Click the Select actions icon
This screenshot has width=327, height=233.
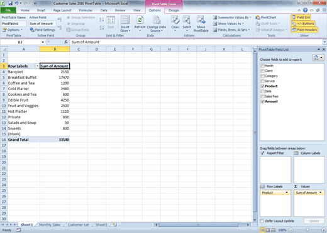[x=187, y=20]
